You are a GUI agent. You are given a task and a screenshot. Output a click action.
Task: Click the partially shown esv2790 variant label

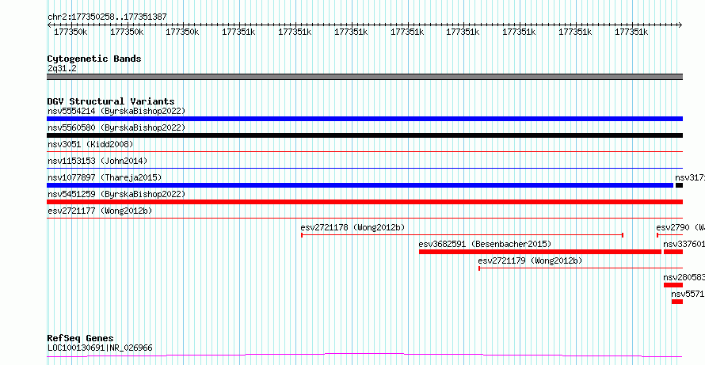coord(680,227)
